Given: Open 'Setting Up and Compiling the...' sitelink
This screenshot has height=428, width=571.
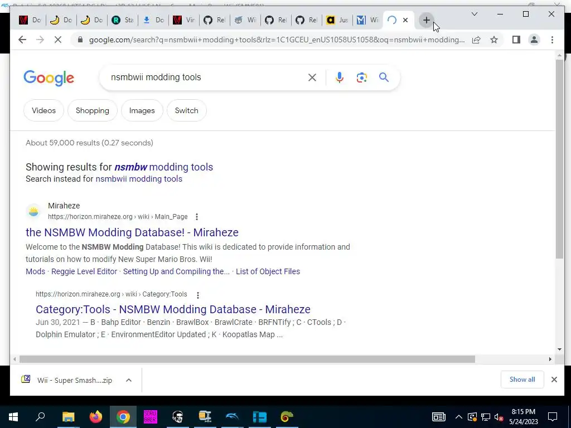Looking at the screenshot, I should pyautogui.click(x=176, y=271).
